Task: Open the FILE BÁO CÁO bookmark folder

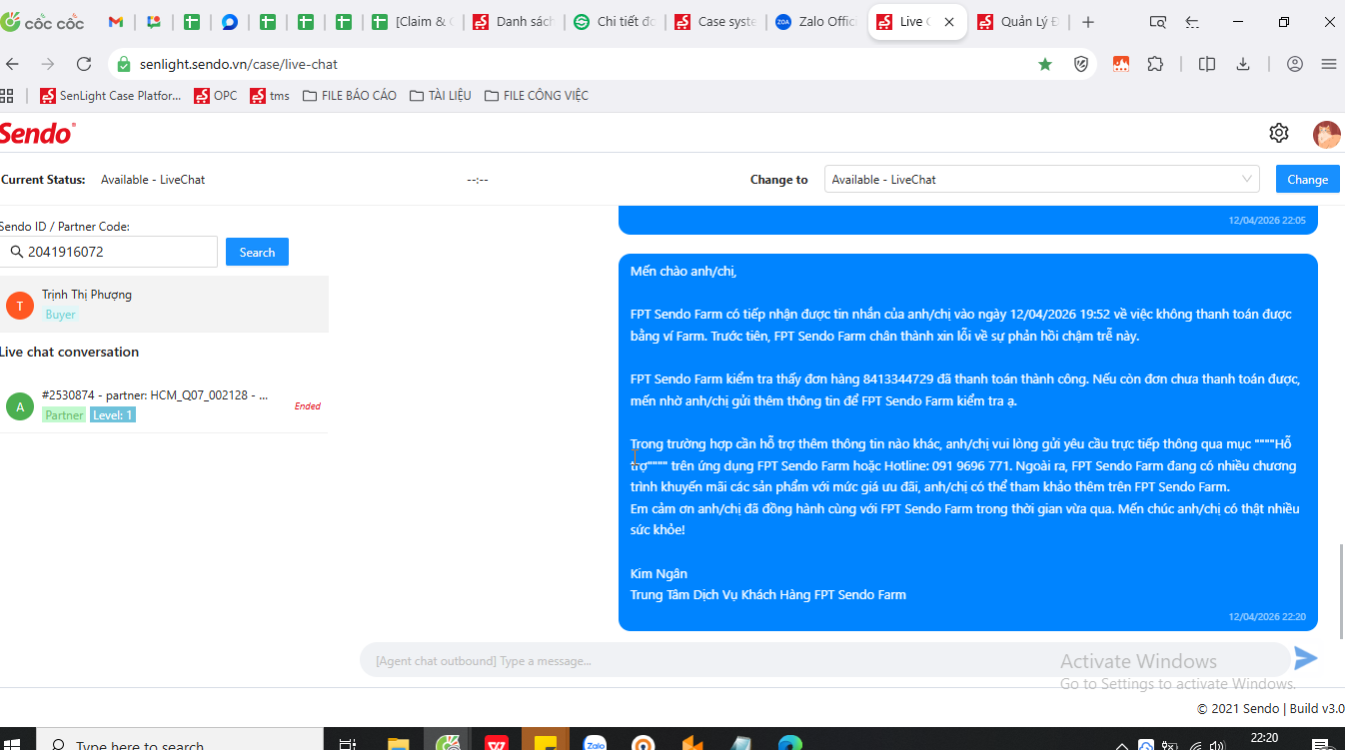Action: [349, 96]
